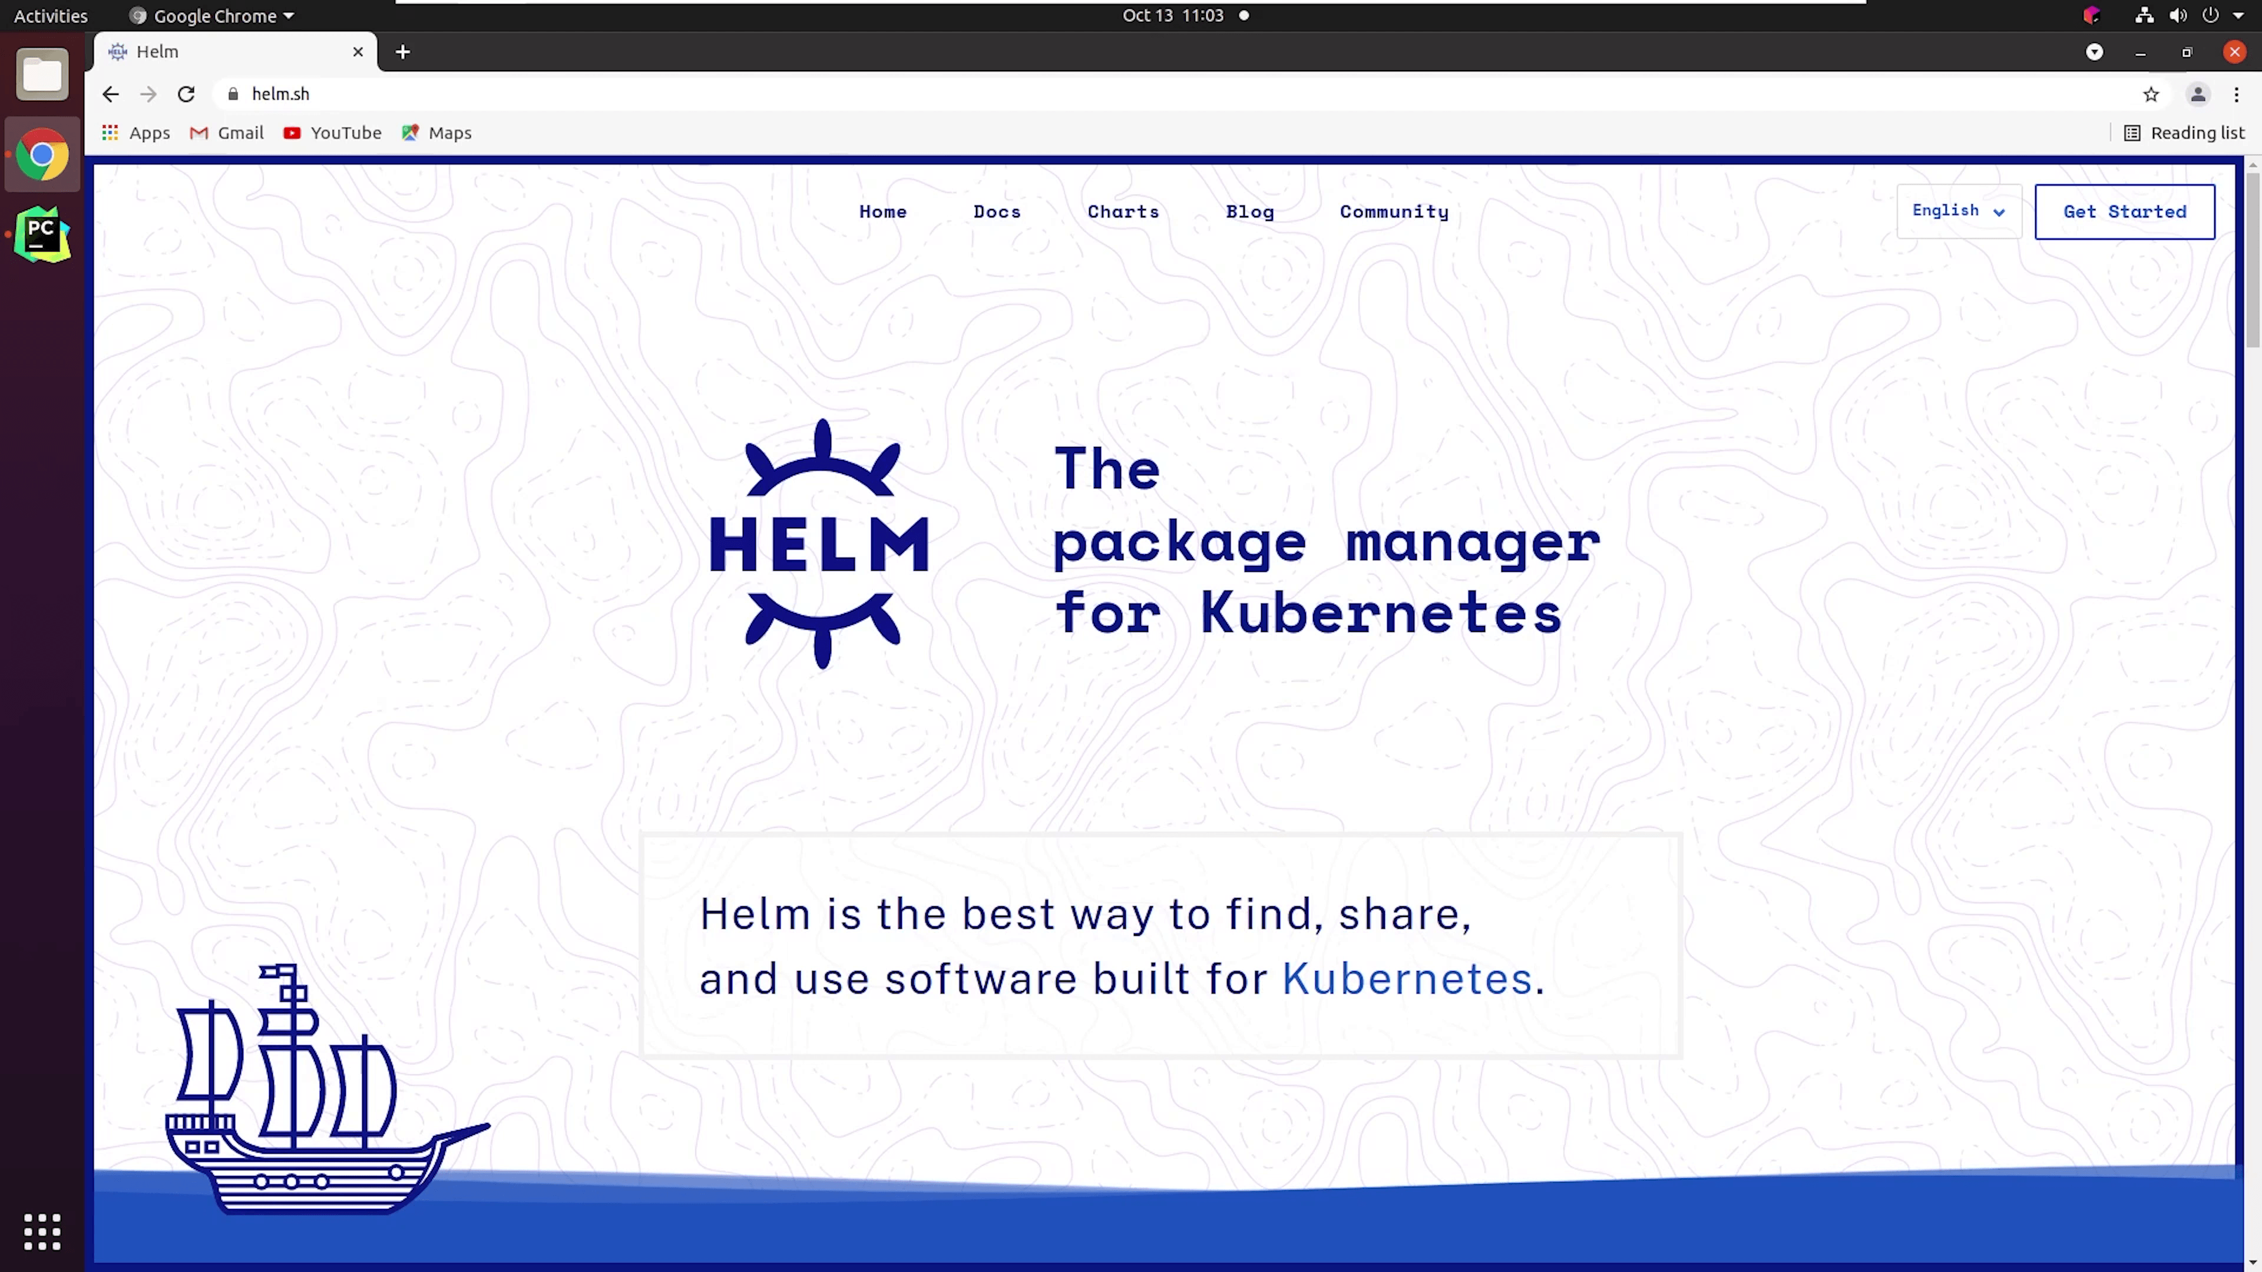The image size is (2262, 1272).
Task: Open the system status menu arrow
Action: click(2238, 16)
